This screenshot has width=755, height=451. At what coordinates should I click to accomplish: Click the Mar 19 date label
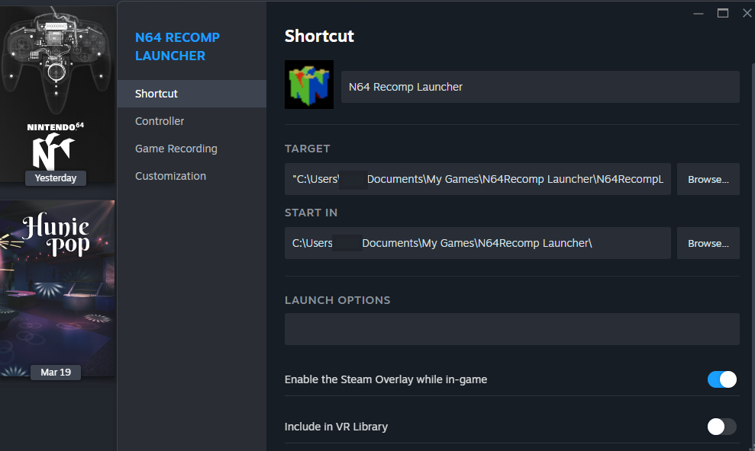click(x=56, y=373)
